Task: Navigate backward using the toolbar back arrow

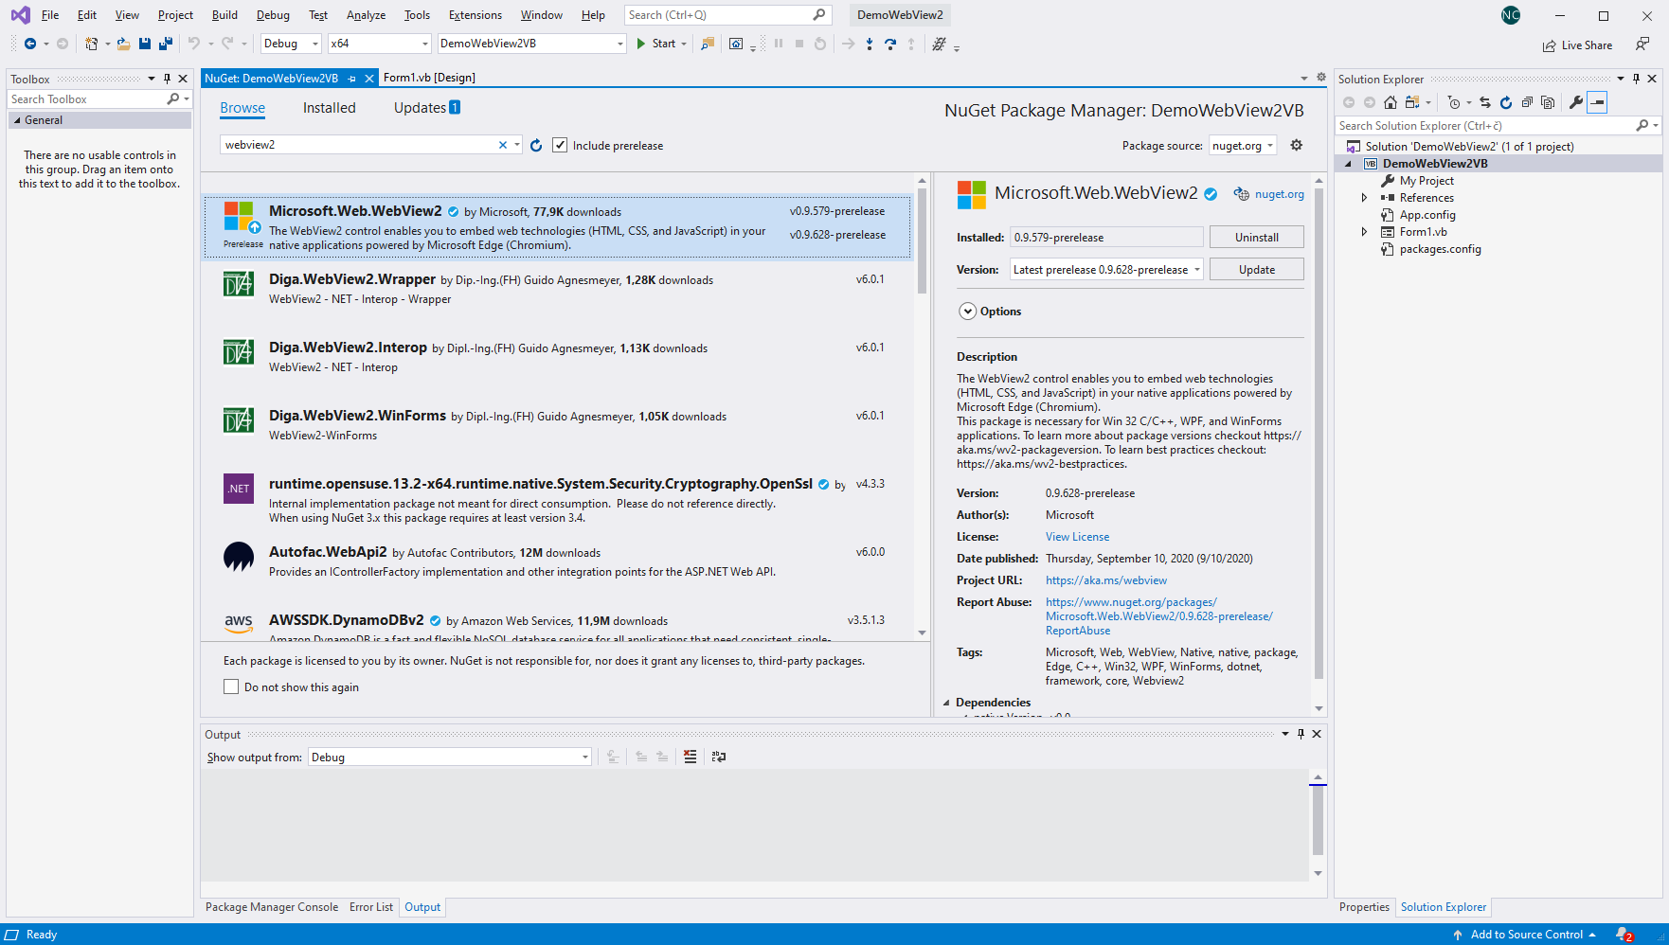Action: coord(30,44)
